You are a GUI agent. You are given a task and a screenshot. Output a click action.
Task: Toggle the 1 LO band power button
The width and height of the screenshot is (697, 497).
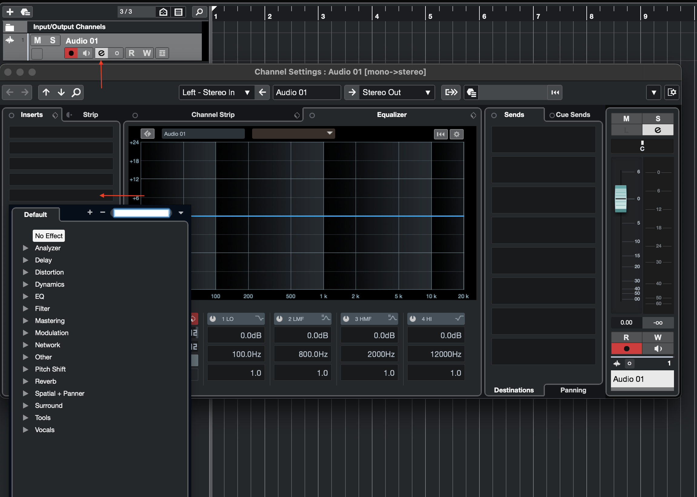tap(213, 319)
